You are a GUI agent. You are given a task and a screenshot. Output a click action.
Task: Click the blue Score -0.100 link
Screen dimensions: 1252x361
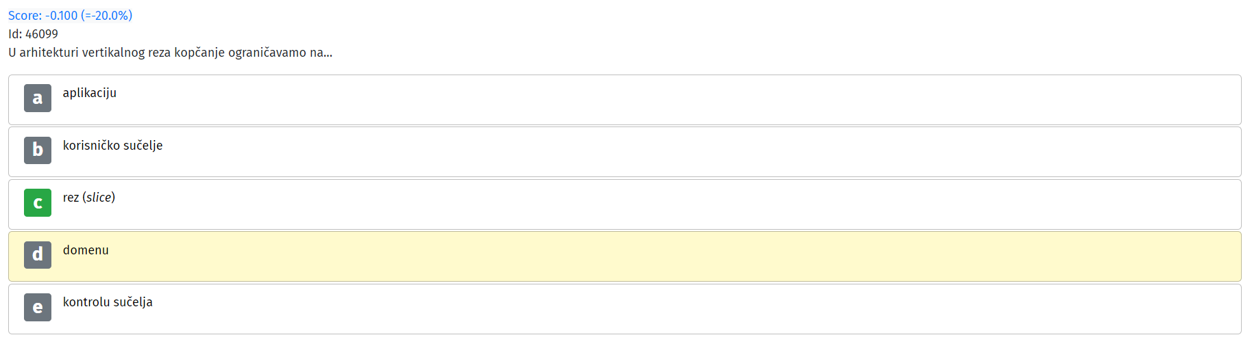click(x=70, y=15)
